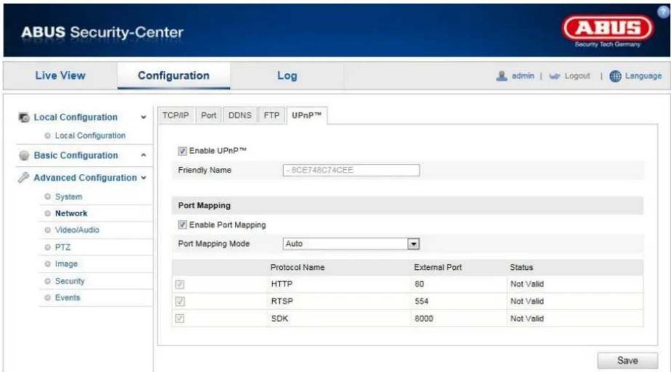Click the Basic Configuration sphere icon
The image size is (671, 372).
25,156
